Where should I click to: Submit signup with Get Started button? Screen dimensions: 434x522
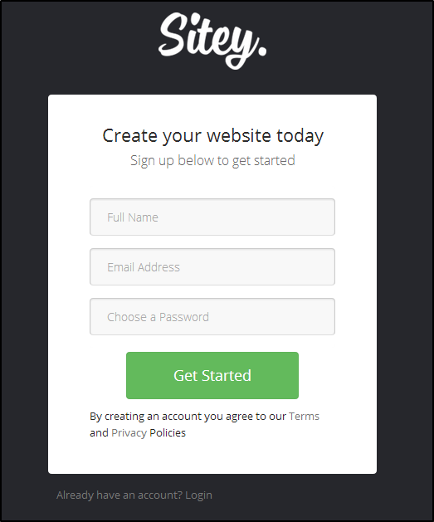(212, 375)
